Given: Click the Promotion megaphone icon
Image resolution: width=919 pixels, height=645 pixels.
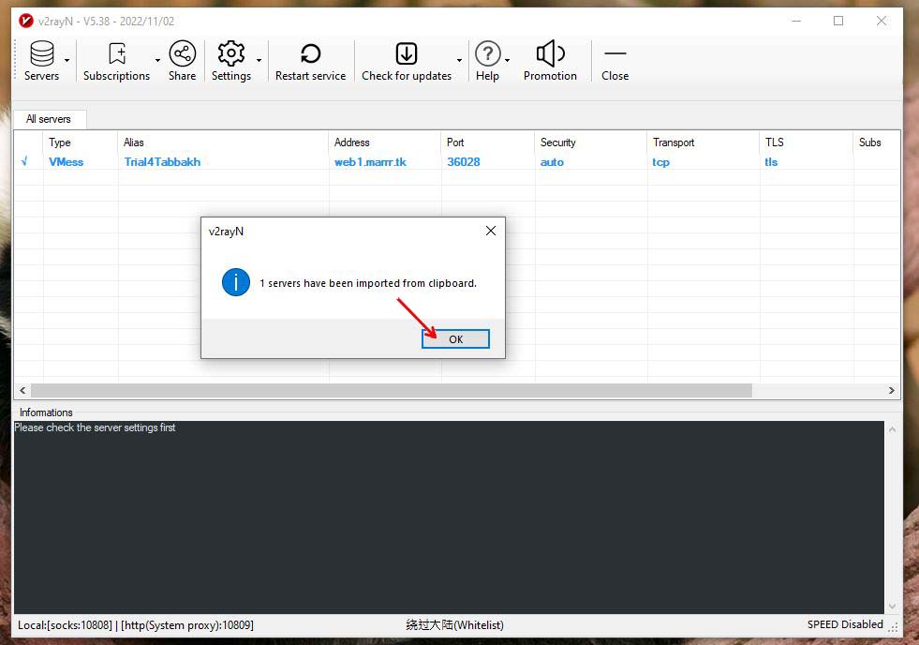Looking at the screenshot, I should coord(550,54).
